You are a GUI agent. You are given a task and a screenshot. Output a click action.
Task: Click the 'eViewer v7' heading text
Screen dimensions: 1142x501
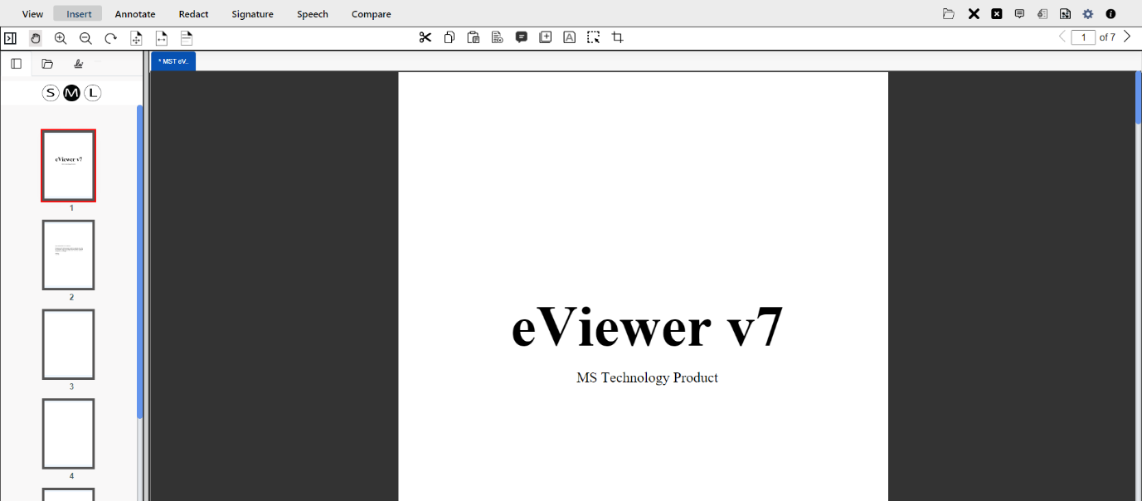tap(647, 327)
